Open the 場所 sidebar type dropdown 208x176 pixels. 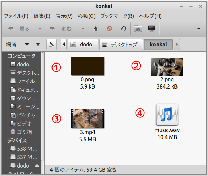pos(27,44)
